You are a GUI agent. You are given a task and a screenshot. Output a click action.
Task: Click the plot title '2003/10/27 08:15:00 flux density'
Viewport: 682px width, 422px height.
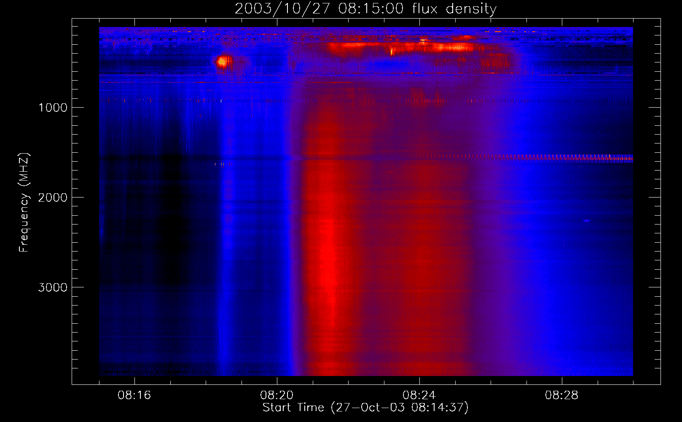click(x=365, y=9)
